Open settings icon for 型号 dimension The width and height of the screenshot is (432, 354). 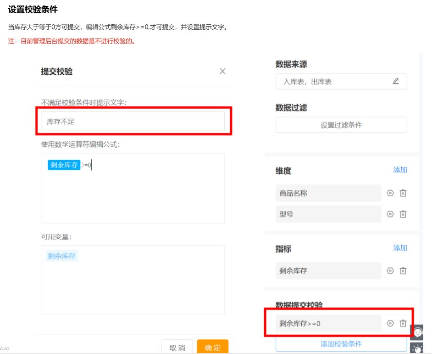coord(390,214)
